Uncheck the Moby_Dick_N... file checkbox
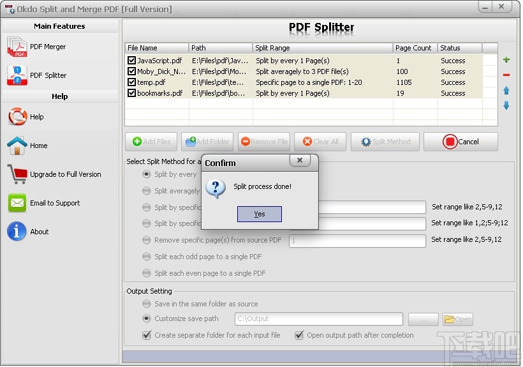This screenshot has height=367, width=523. pos(131,71)
